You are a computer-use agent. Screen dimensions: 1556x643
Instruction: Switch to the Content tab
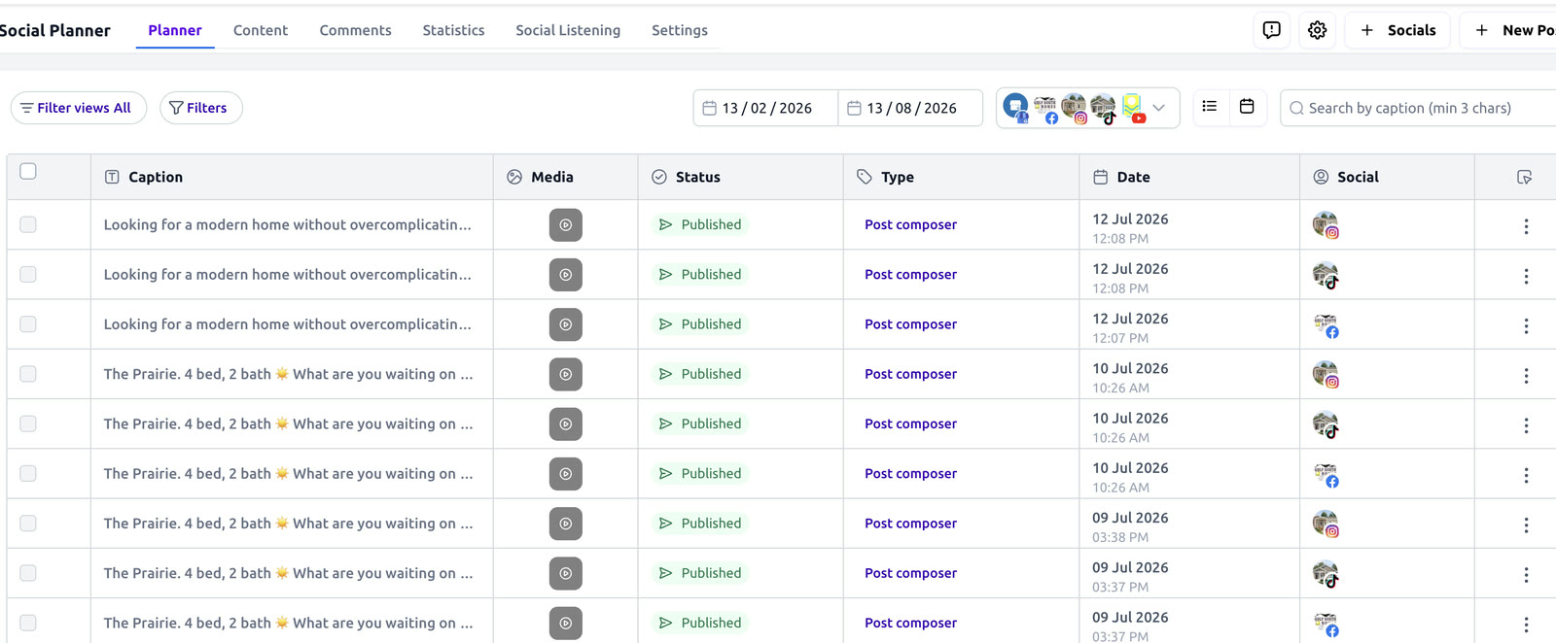click(261, 30)
